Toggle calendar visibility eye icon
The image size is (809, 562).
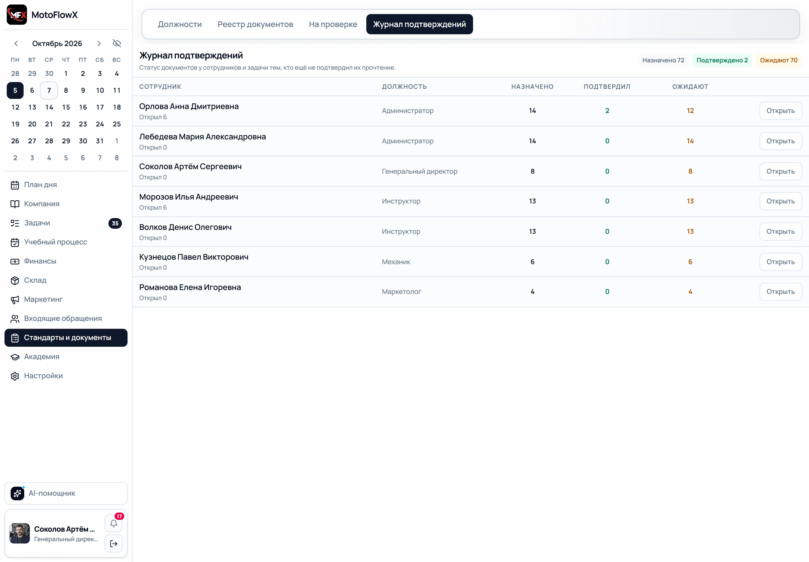[x=117, y=43]
